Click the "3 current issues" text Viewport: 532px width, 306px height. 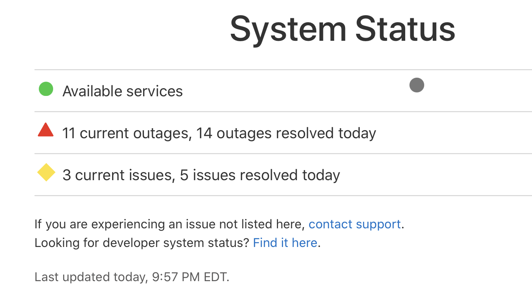pyautogui.click(x=117, y=175)
